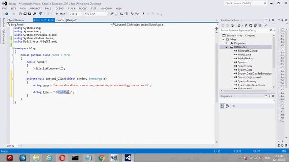Select the MySql.Data reference

[x=244, y=54]
